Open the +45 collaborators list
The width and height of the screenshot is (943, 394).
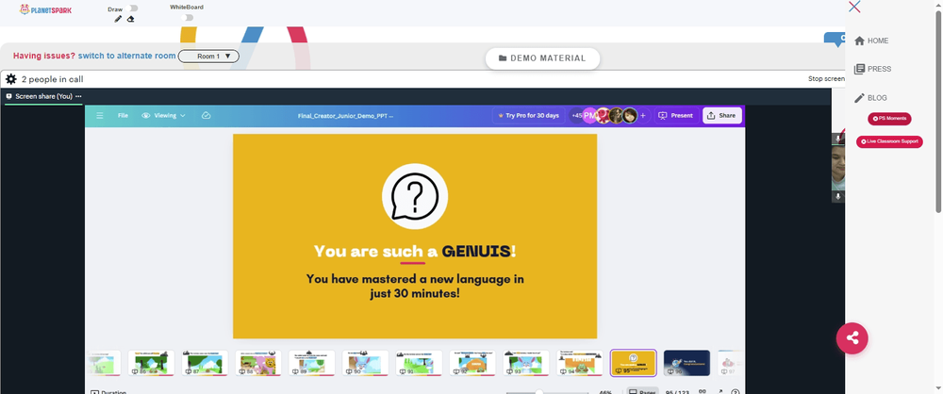click(x=576, y=116)
